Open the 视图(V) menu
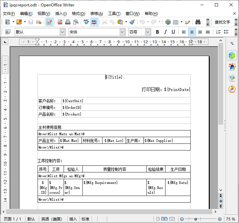Image resolution: width=239 pixels, height=223 pixels. pyautogui.click(x=44, y=14)
